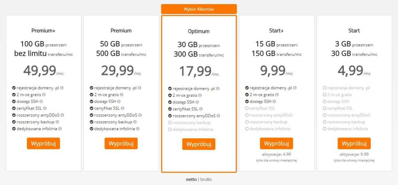Viewport: 398px width, 185px height.
Task: Select the Premium plan title
Action: click(121, 31)
